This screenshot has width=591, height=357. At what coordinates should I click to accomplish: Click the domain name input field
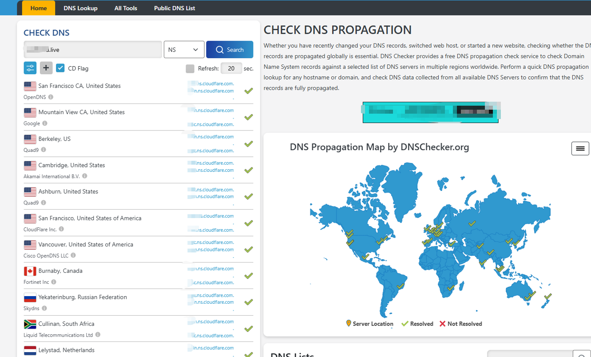click(93, 50)
